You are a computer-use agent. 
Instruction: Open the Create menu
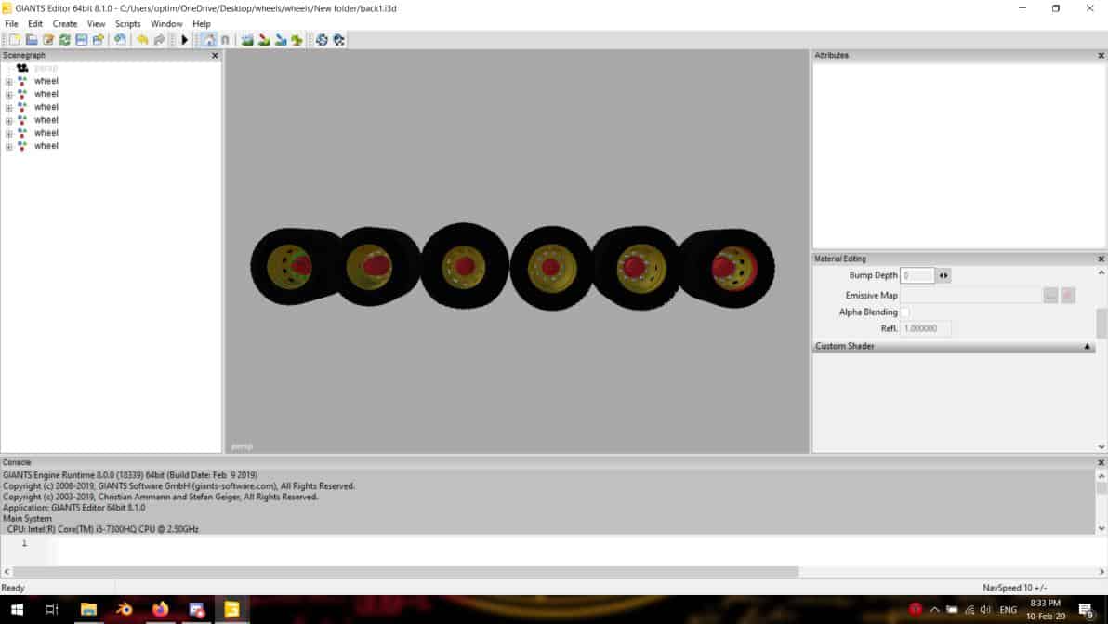tap(65, 23)
